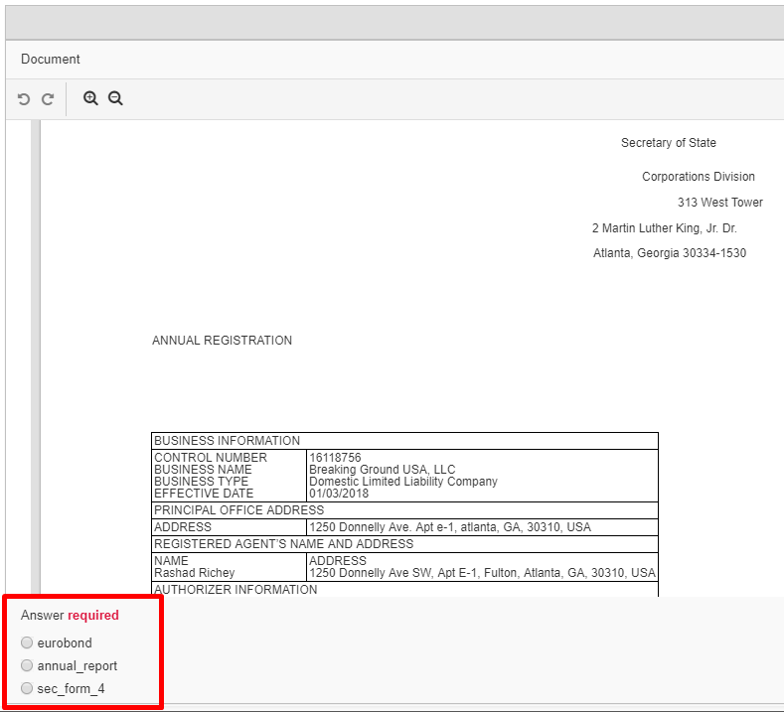
Task: Choose the annual_report radio option
Action: point(27,665)
